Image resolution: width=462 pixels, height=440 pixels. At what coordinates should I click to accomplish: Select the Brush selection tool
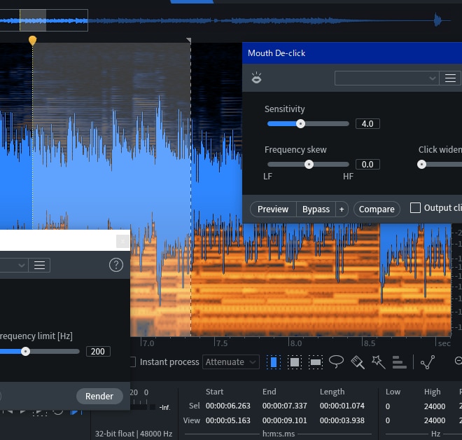358,362
